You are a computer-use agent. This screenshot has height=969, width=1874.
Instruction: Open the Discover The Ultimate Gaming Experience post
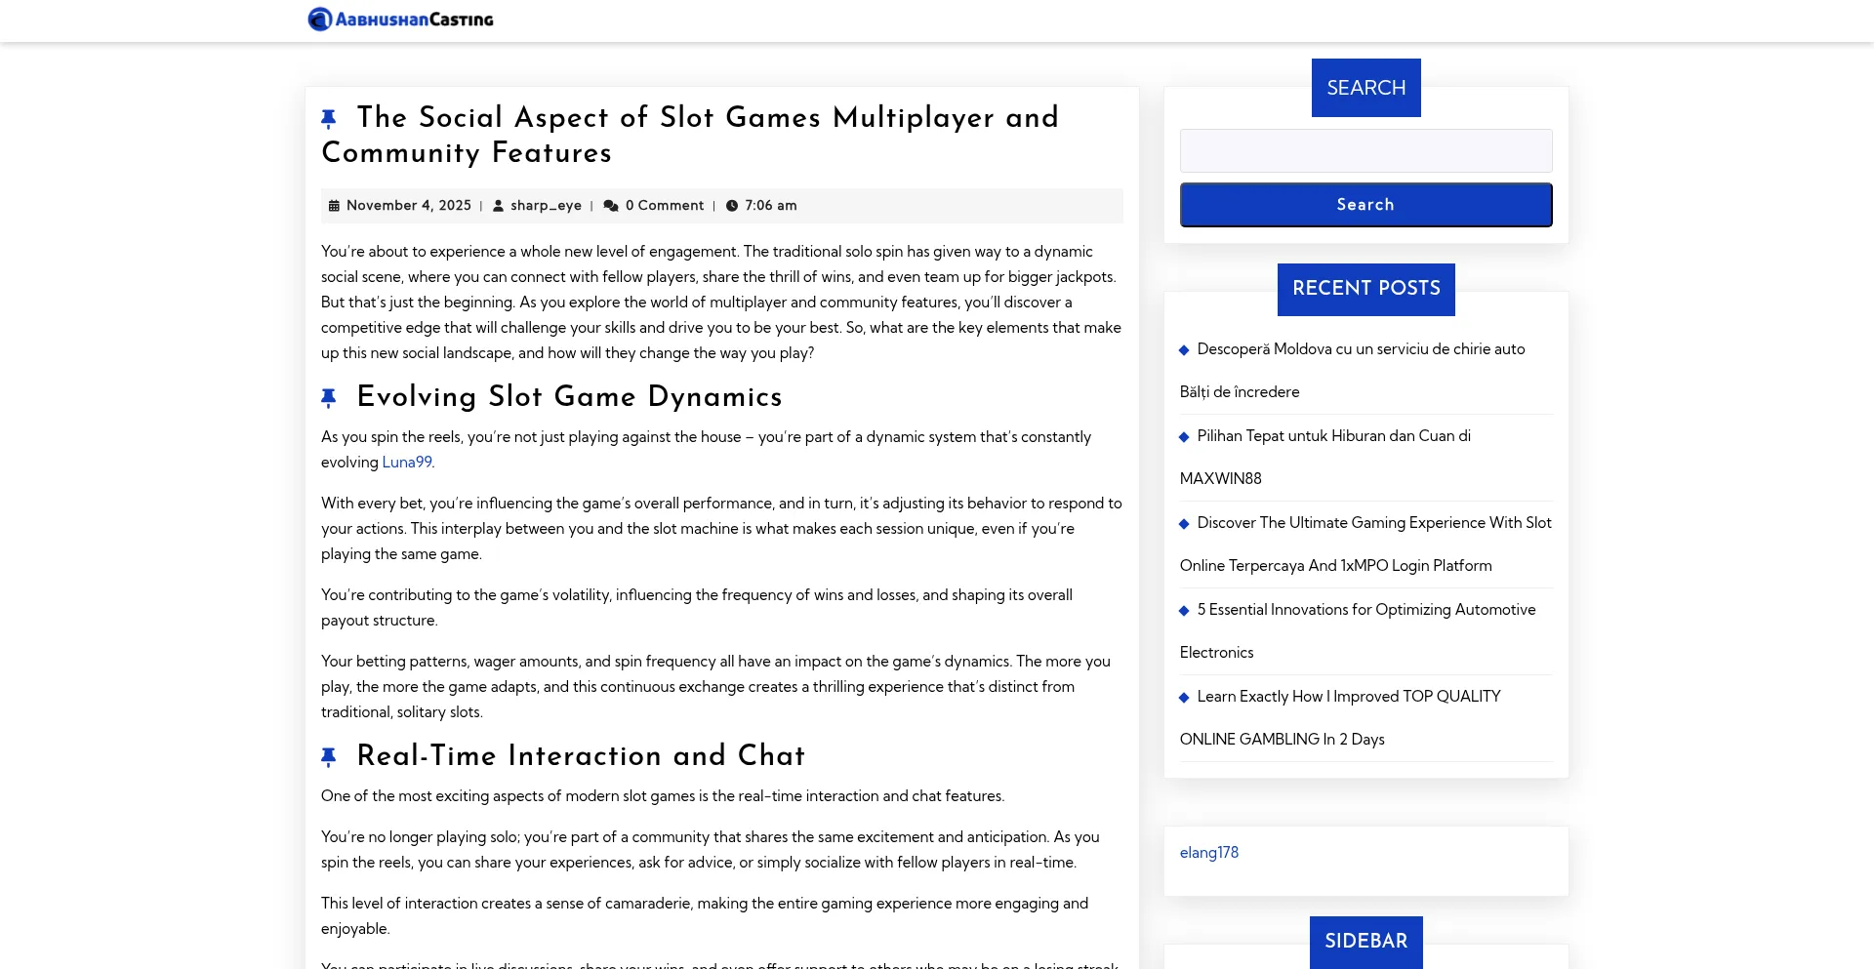point(1373,523)
